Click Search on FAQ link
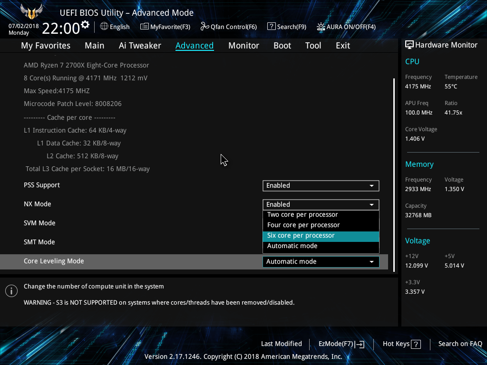This screenshot has width=487, height=365. 460,344
